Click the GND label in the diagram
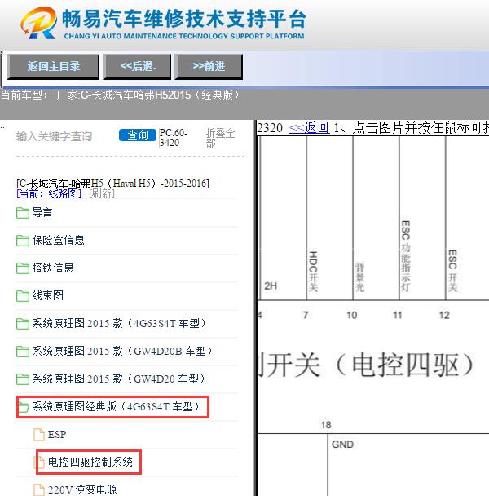The width and height of the screenshot is (489, 496). click(342, 444)
